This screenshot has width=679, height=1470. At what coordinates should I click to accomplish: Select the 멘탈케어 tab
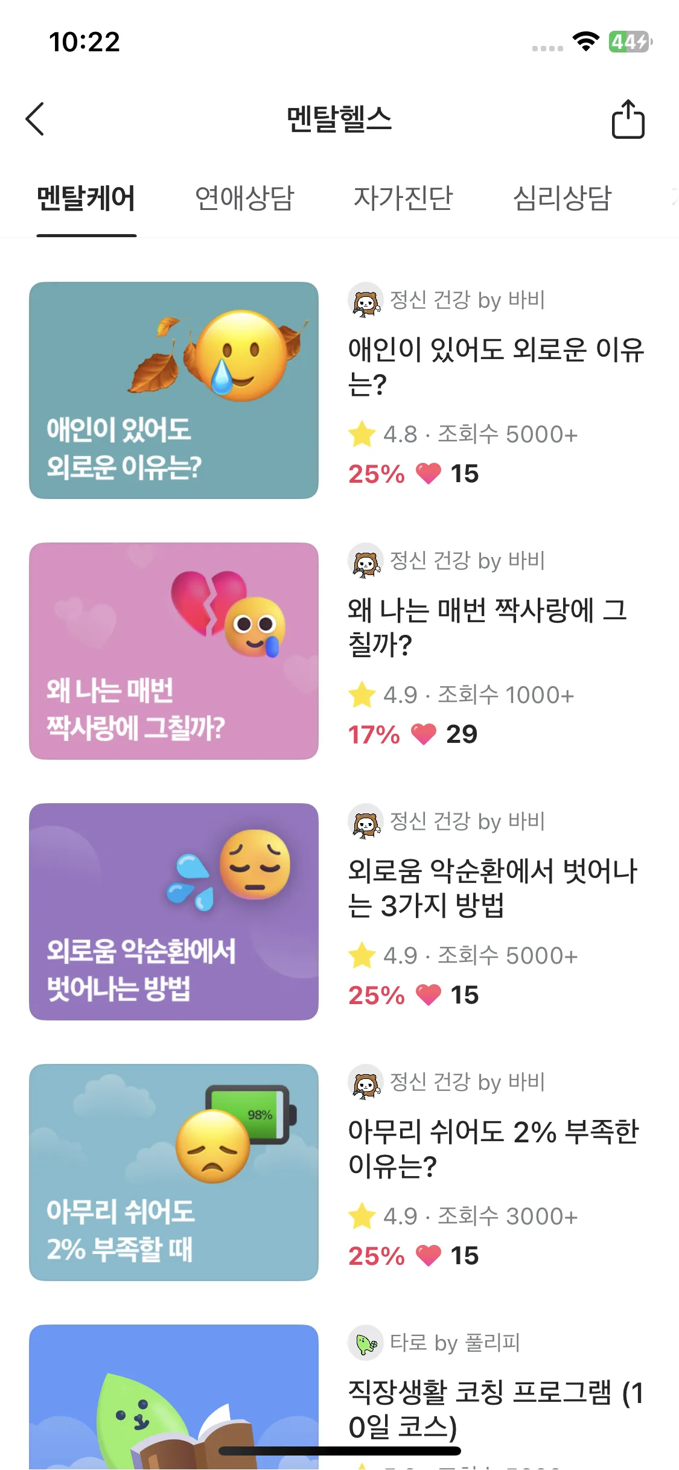(86, 199)
